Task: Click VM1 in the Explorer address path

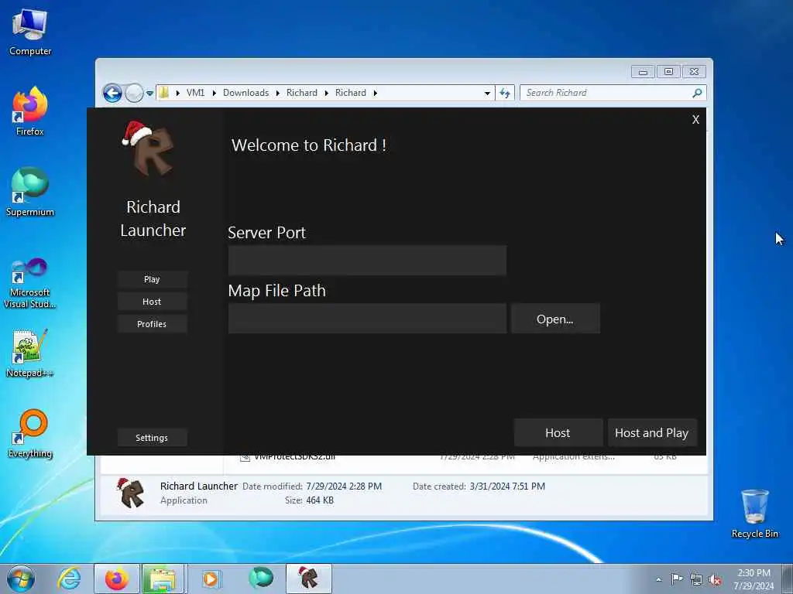Action: point(195,93)
